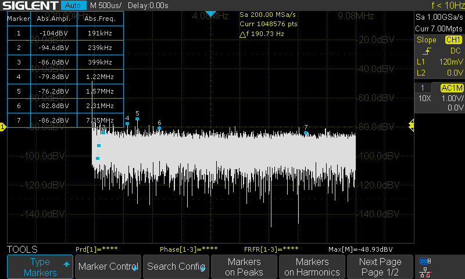Click the Curr 1048576 pts readout
Viewport: 465px width, 279px height.
coord(269,24)
